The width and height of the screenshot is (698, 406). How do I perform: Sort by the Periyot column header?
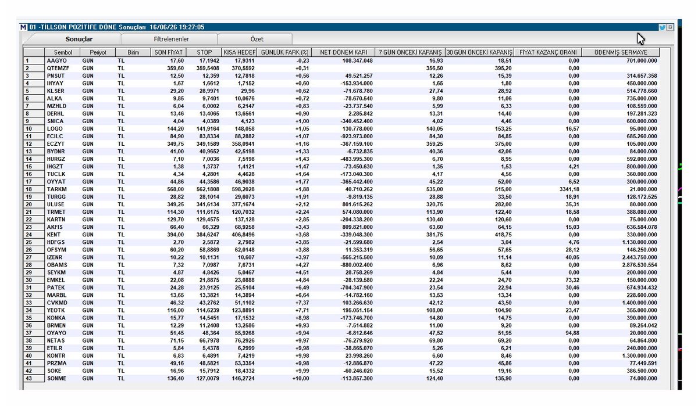[x=98, y=52]
